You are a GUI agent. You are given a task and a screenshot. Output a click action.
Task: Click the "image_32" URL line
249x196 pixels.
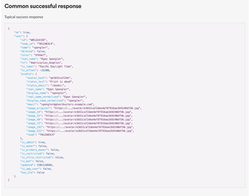[x=79, y=116]
